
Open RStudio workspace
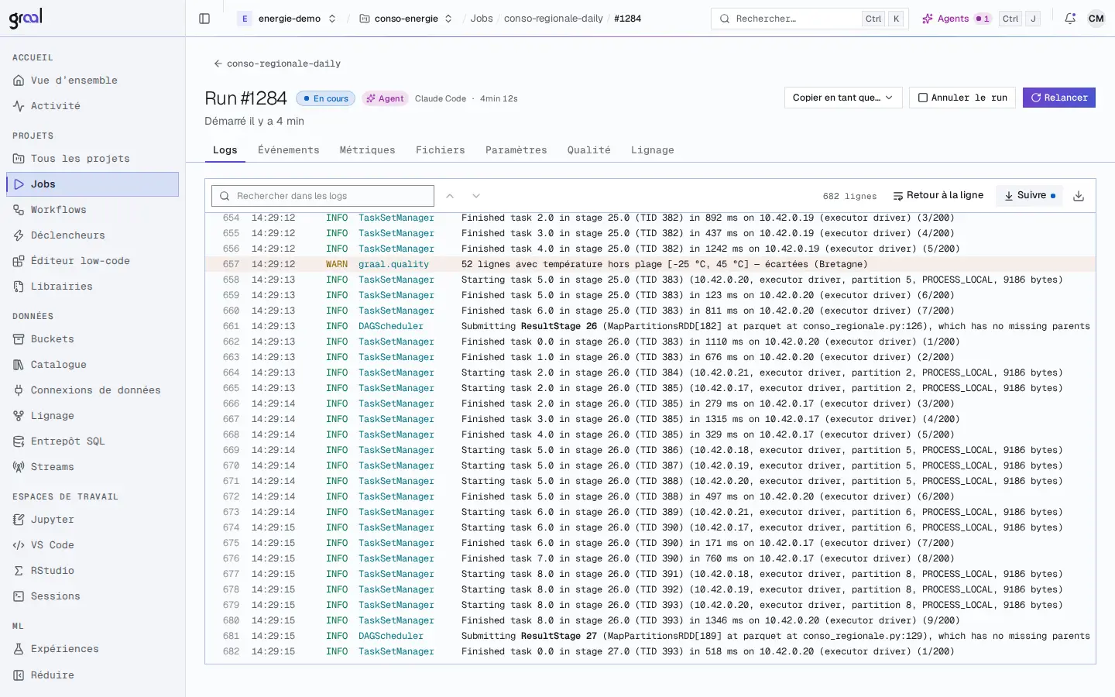point(92,571)
